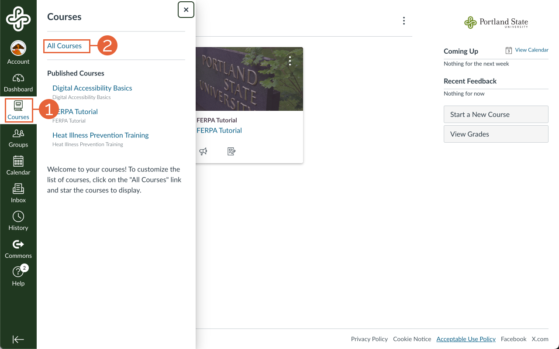This screenshot has height=349, width=559.
Task: Open FERPA Tutorial assignments icon
Action: point(231,151)
